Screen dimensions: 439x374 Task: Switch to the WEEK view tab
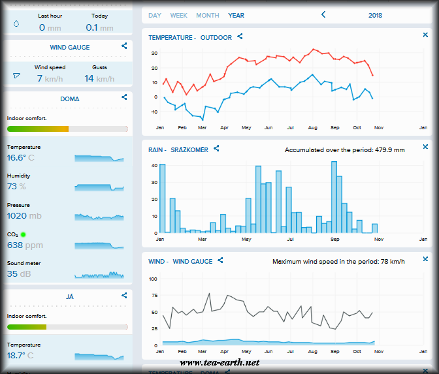tap(178, 15)
